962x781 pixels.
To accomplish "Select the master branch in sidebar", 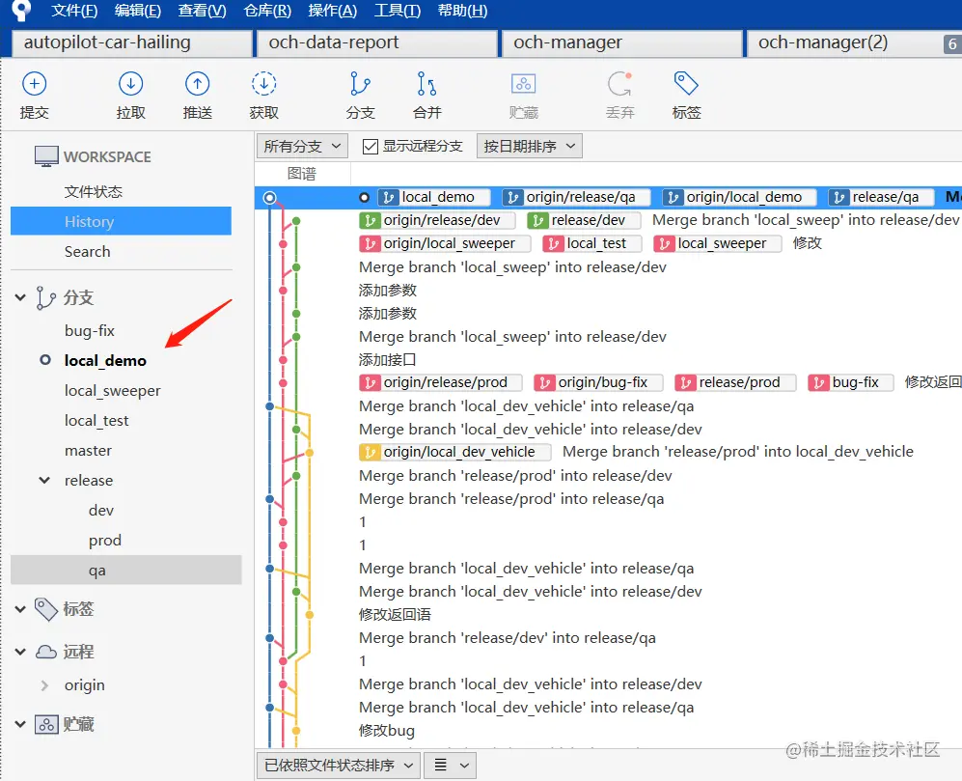I will 89,451.
